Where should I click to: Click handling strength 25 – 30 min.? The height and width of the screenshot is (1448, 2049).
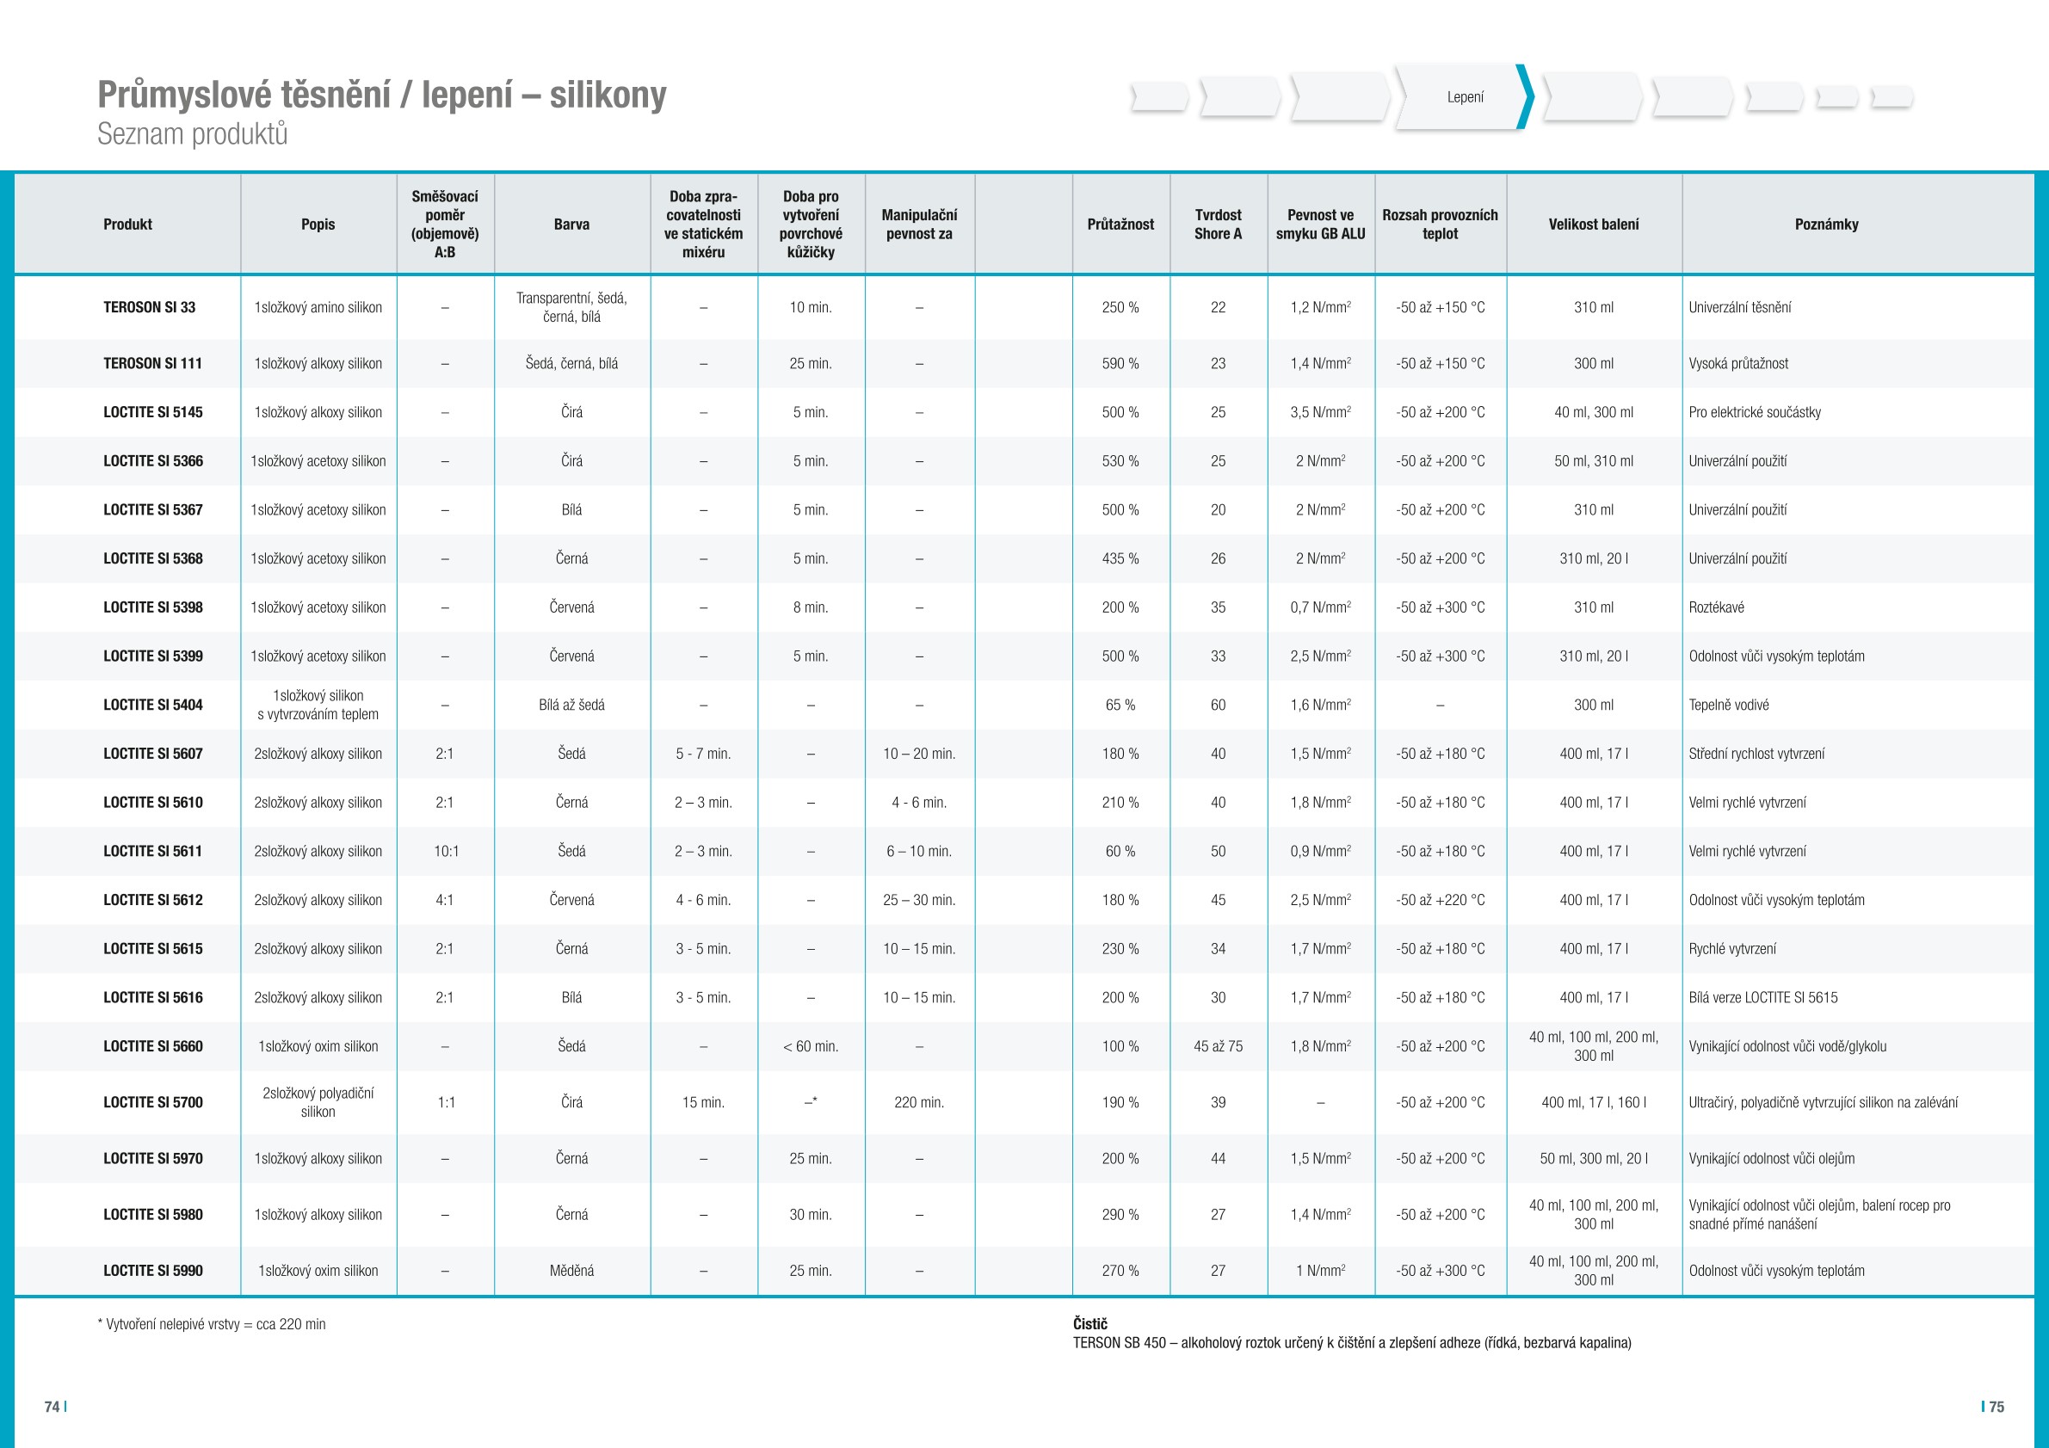tap(919, 900)
